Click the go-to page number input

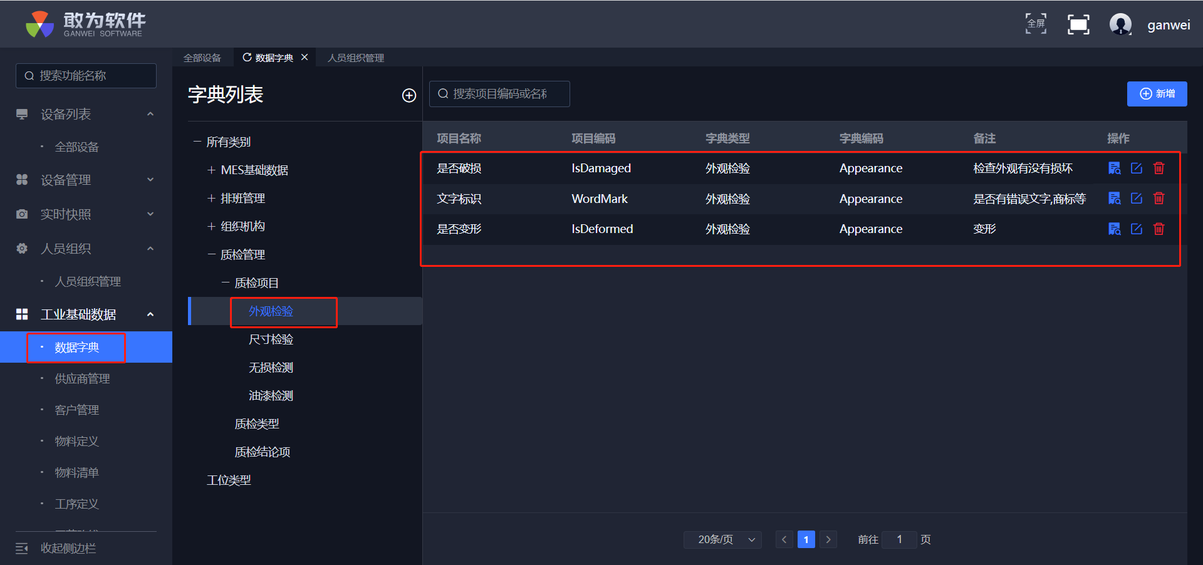899,539
